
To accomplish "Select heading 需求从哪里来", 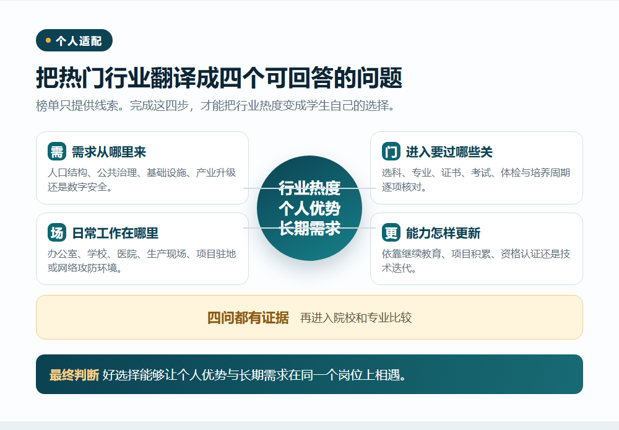I will point(109,152).
